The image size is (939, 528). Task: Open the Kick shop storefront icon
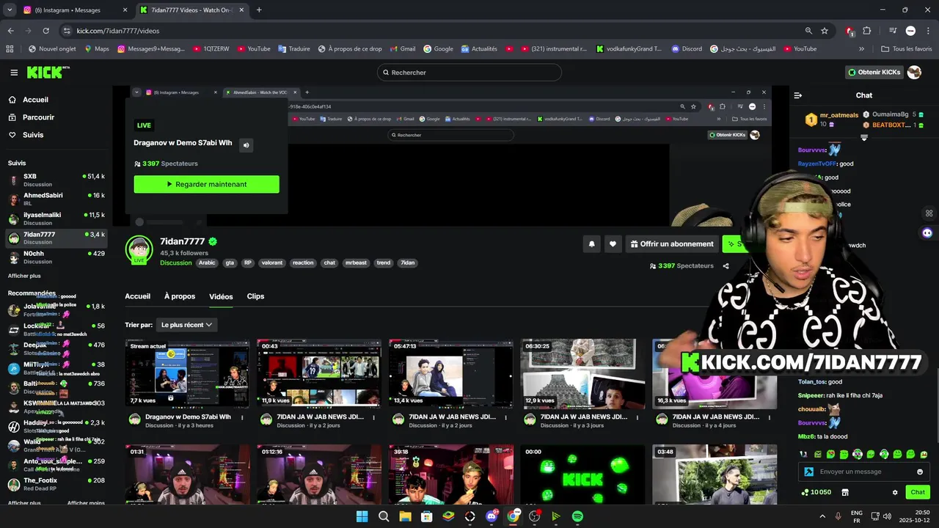point(845,492)
